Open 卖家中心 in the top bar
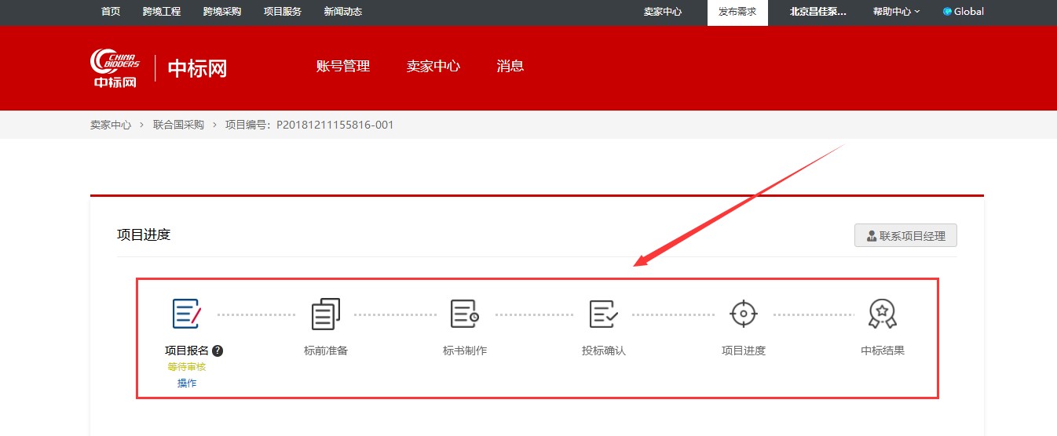Screen dimensions: 1057x436 [x=663, y=12]
